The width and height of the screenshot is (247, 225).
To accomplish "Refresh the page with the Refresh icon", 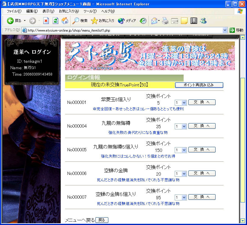I will click(x=55, y=21).
